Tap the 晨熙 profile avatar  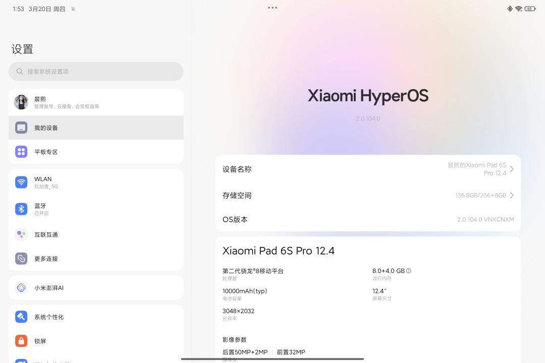21,102
